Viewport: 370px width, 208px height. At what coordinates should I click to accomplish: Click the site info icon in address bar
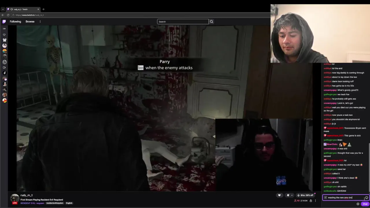click(14, 15)
